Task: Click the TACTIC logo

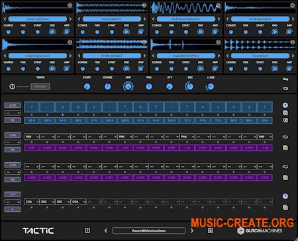Action: (38, 231)
